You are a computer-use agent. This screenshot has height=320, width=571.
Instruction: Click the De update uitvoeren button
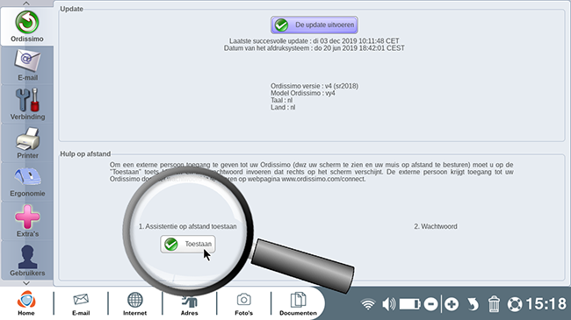point(314,25)
